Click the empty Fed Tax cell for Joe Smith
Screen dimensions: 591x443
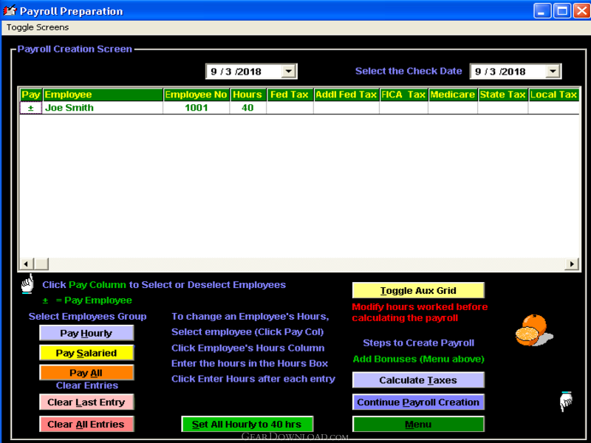coord(290,108)
